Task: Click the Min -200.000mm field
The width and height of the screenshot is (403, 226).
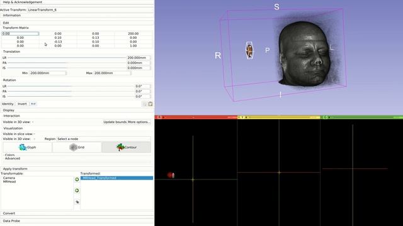Action: (x=48, y=73)
